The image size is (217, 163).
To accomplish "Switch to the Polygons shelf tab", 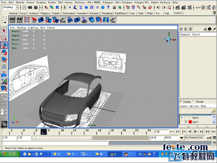I will (x=45, y=13).
